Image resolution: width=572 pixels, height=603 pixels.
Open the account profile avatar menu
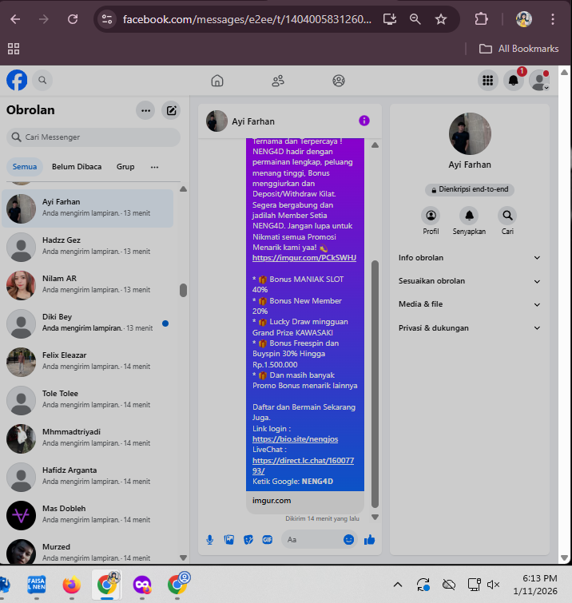coord(539,81)
